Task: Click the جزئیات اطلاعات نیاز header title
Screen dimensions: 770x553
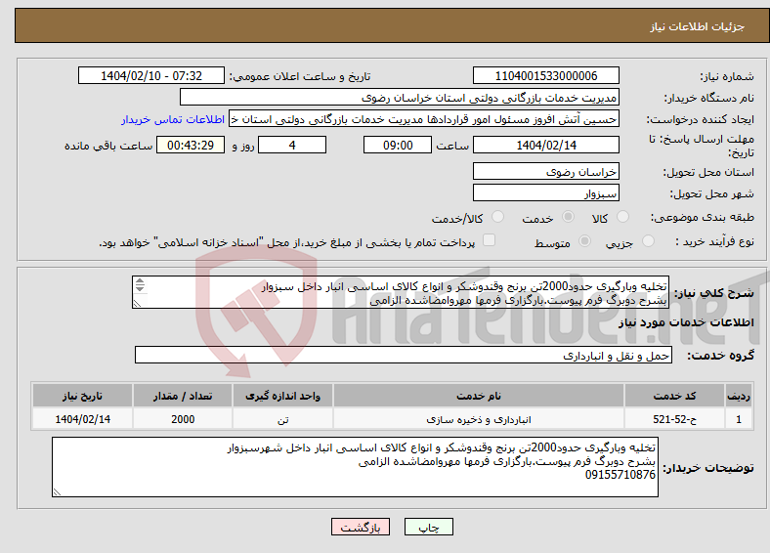Action: pyautogui.click(x=698, y=26)
